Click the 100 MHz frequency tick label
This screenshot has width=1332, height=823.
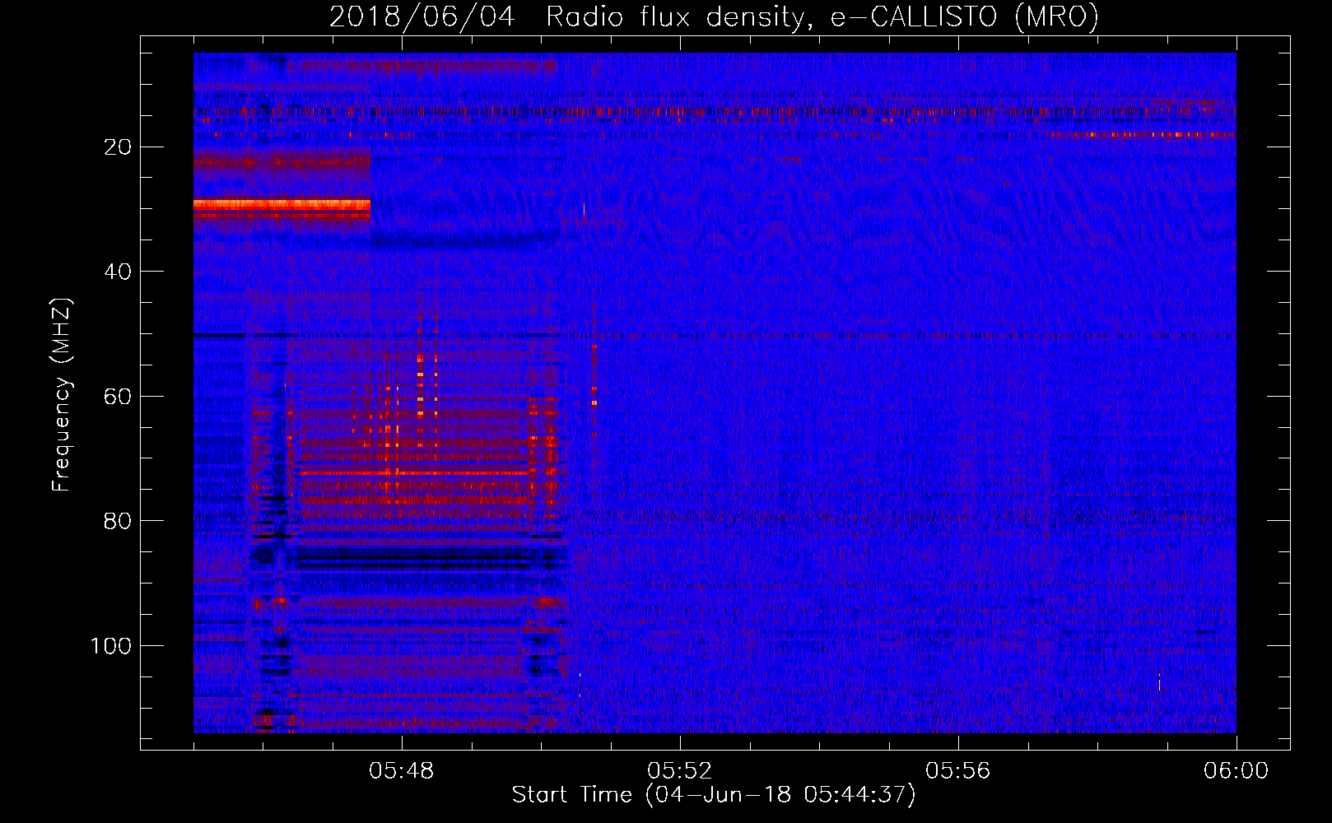point(110,646)
